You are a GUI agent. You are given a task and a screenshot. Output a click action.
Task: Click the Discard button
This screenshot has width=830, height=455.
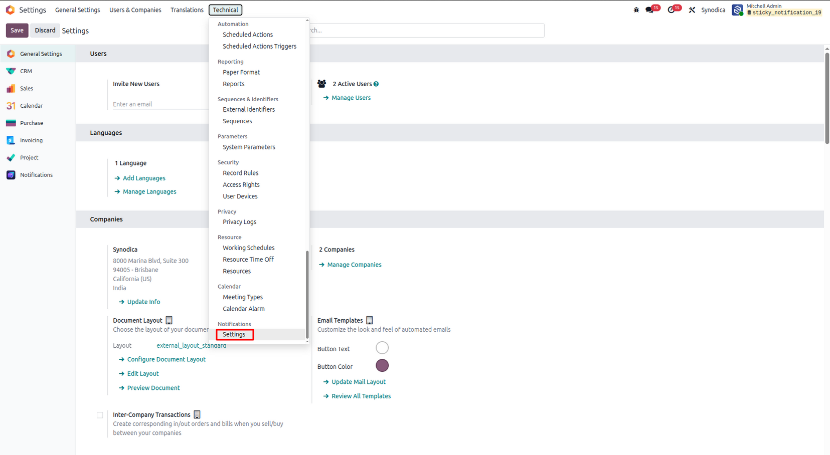coord(45,30)
